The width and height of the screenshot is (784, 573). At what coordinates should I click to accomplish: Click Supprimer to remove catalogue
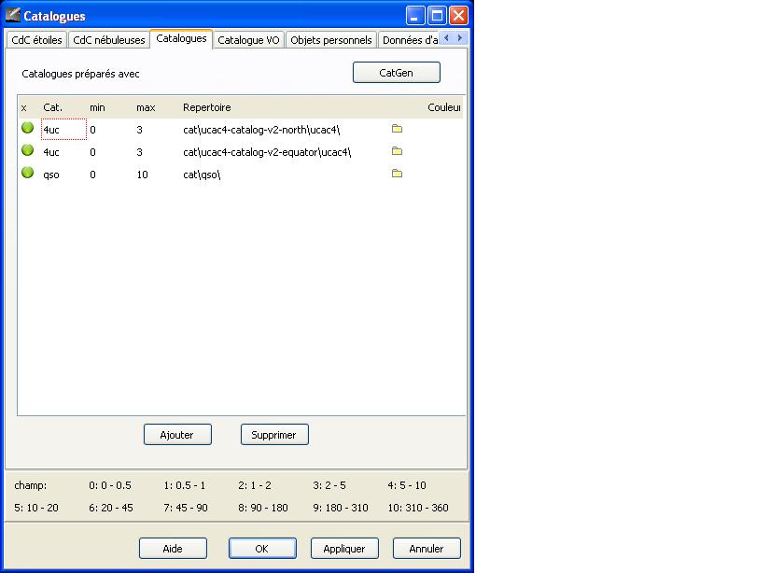point(274,435)
